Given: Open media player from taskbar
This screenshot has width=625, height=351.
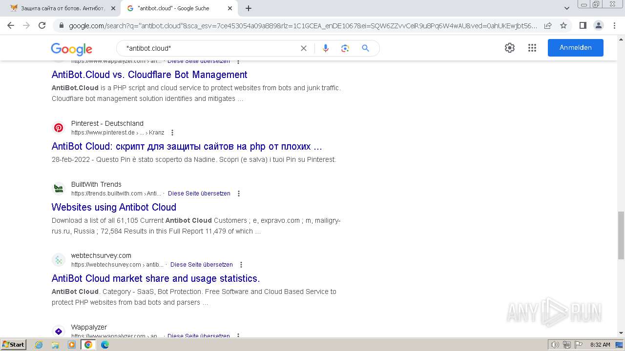Looking at the screenshot, I should (x=72, y=345).
